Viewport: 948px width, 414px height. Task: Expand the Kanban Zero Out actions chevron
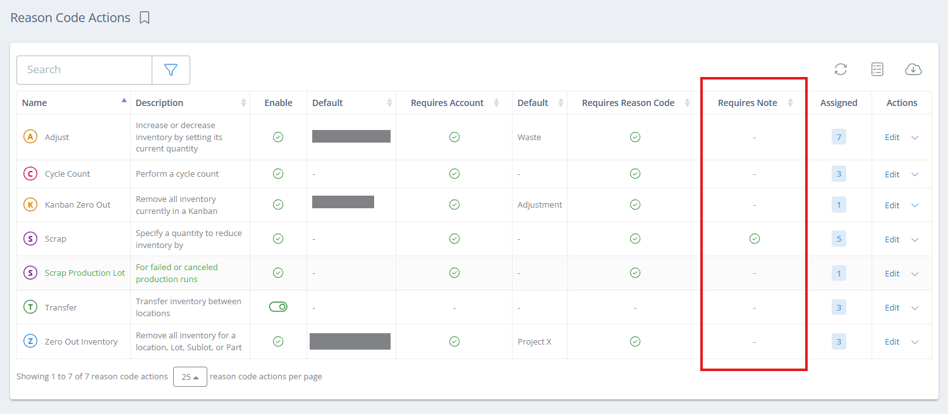click(915, 205)
